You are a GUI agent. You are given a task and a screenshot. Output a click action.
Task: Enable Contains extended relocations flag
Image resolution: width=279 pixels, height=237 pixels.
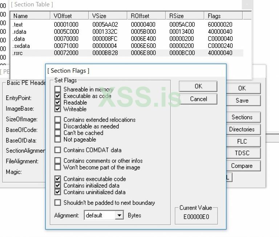click(58, 119)
